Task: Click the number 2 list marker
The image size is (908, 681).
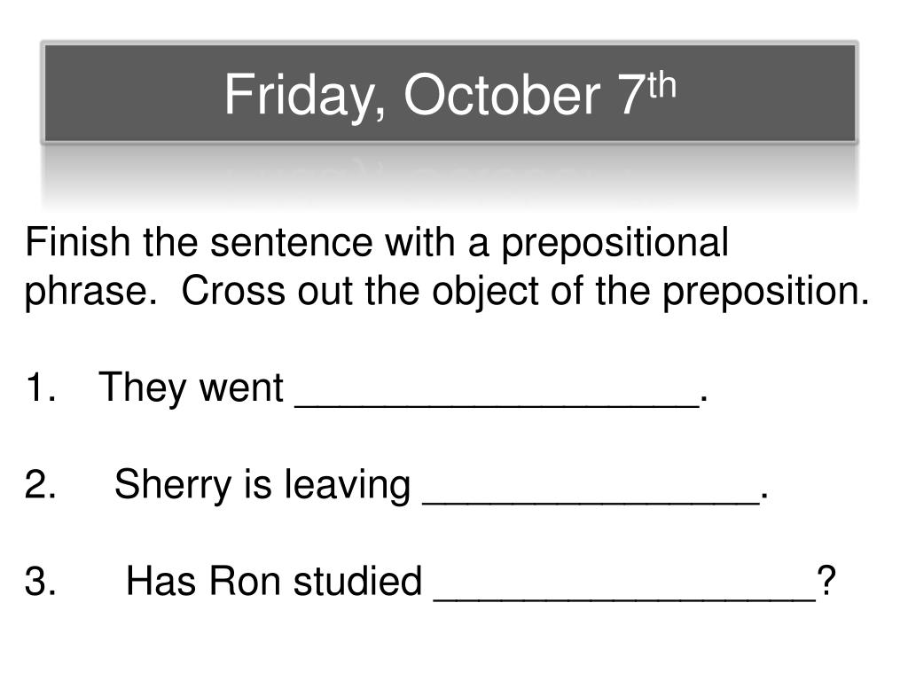Action: 41,484
